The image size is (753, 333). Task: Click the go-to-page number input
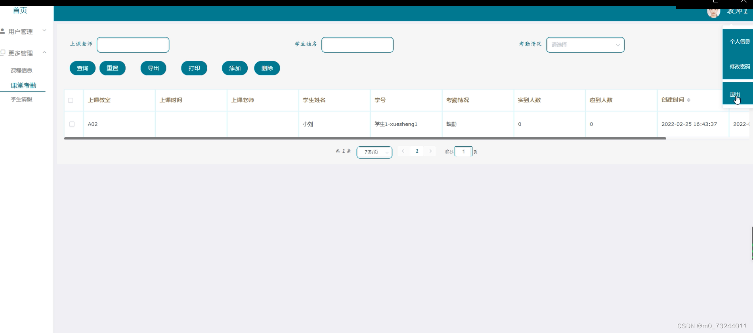pos(463,151)
